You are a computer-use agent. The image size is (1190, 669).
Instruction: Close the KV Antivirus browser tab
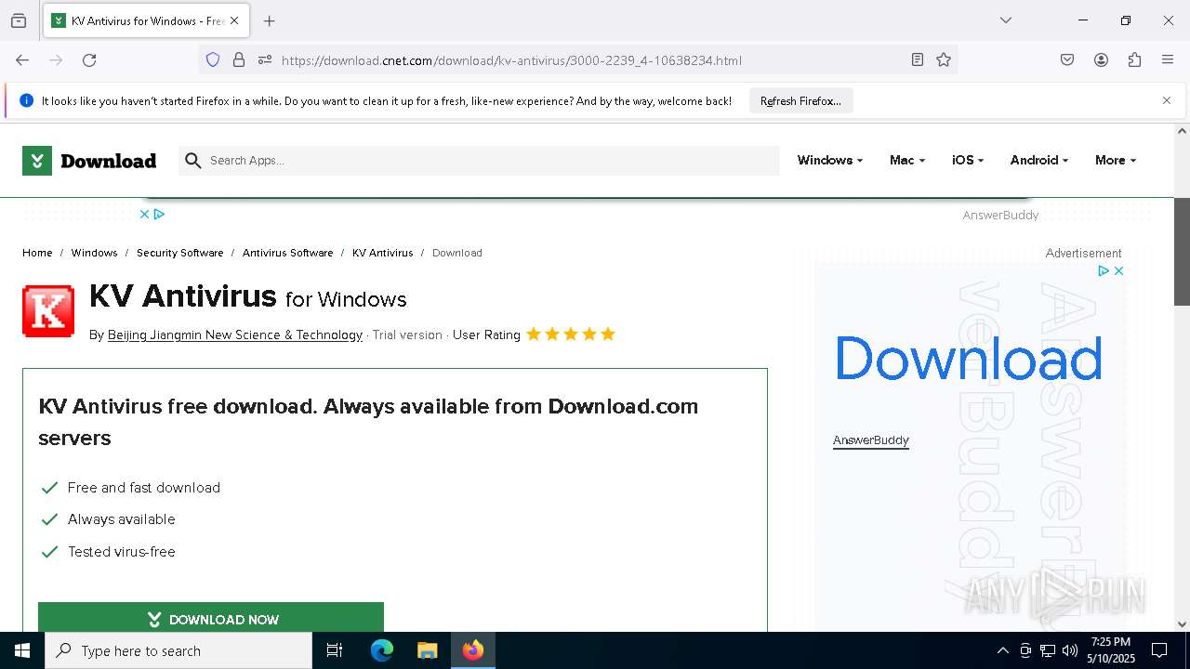(x=234, y=20)
